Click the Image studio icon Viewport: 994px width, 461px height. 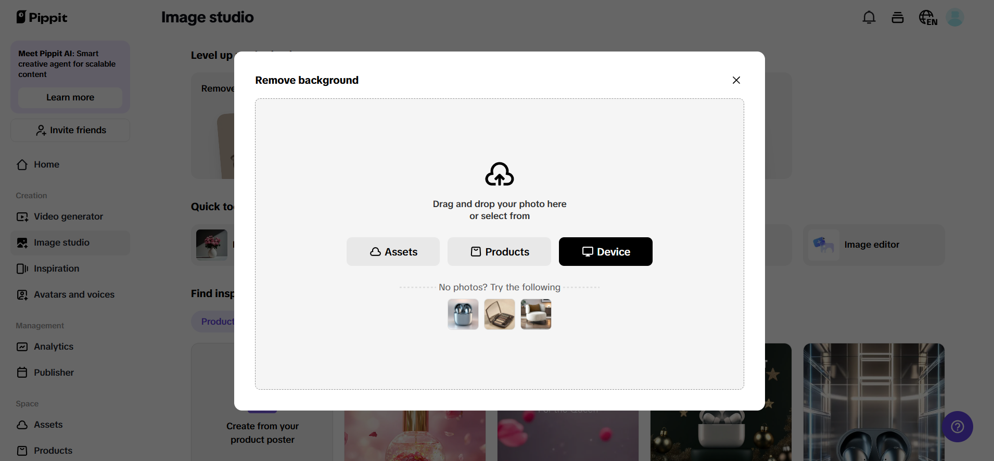click(22, 242)
